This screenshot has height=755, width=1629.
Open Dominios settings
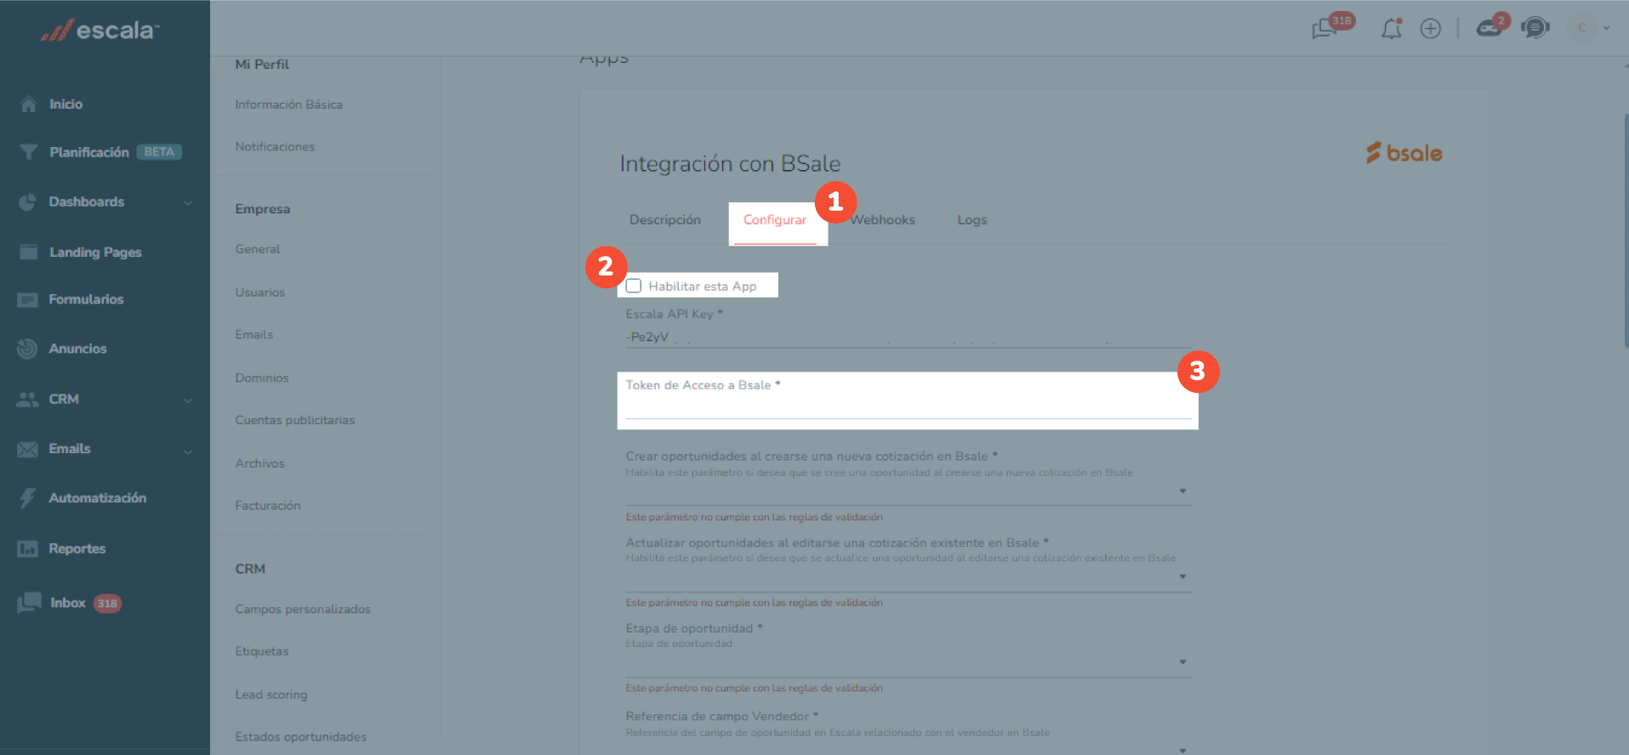click(x=262, y=377)
